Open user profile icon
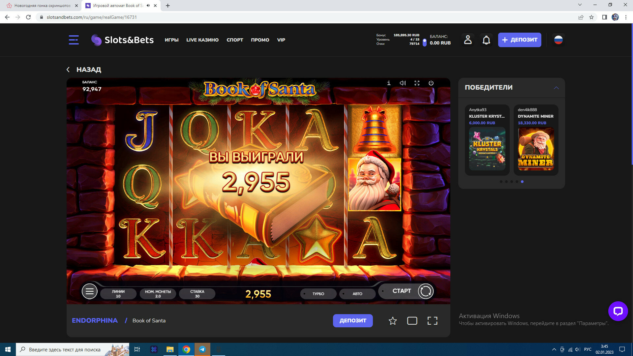Screen dimensions: 633x356 467,40
